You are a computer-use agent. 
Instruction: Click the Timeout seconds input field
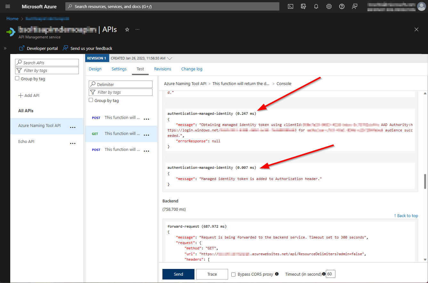(331, 274)
